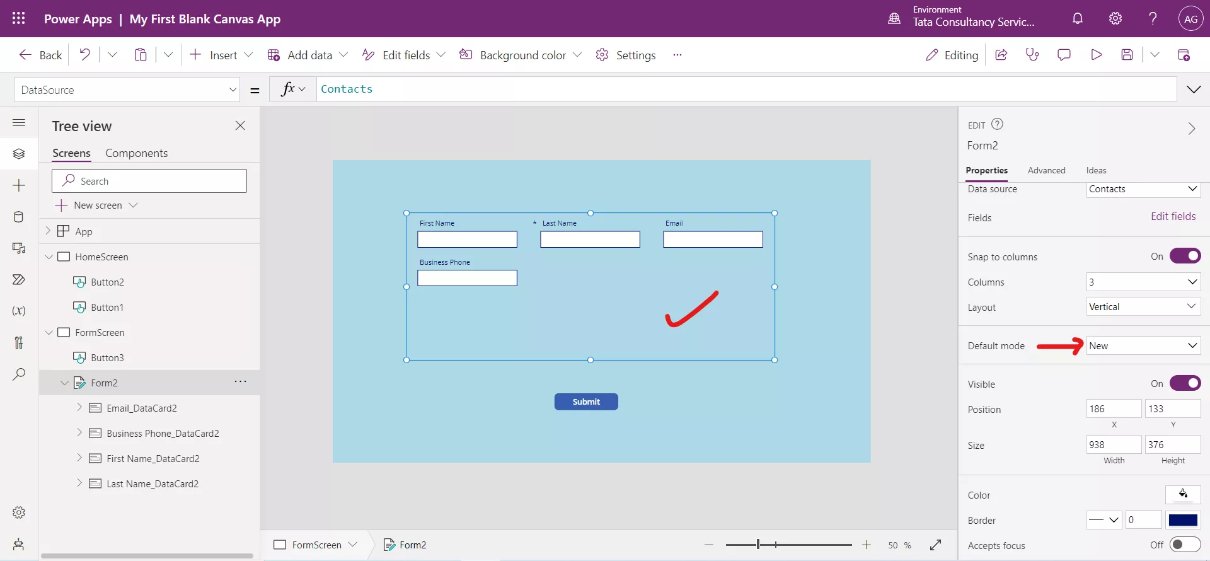The height and width of the screenshot is (561, 1210).
Task: Open the Search magnifier in sidebar
Action: [19, 374]
